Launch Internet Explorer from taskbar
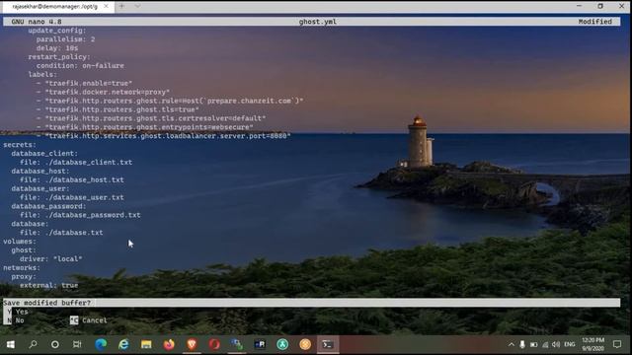The width and height of the screenshot is (632, 355). (123, 344)
